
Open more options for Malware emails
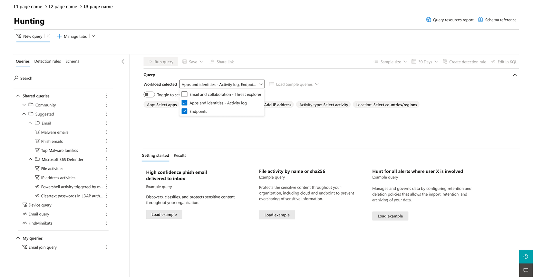point(106,132)
